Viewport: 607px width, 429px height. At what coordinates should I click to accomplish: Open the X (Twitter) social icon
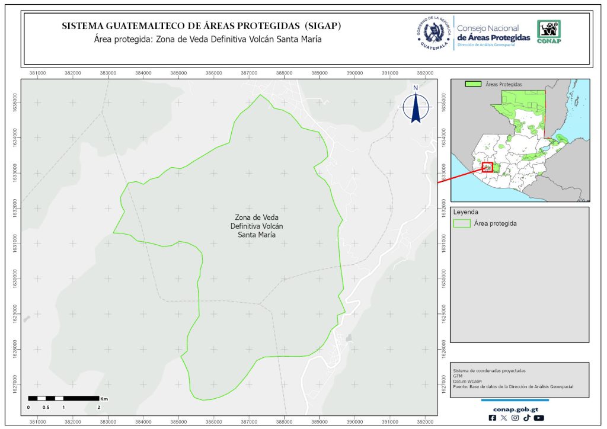pyautogui.click(x=504, y=418)
